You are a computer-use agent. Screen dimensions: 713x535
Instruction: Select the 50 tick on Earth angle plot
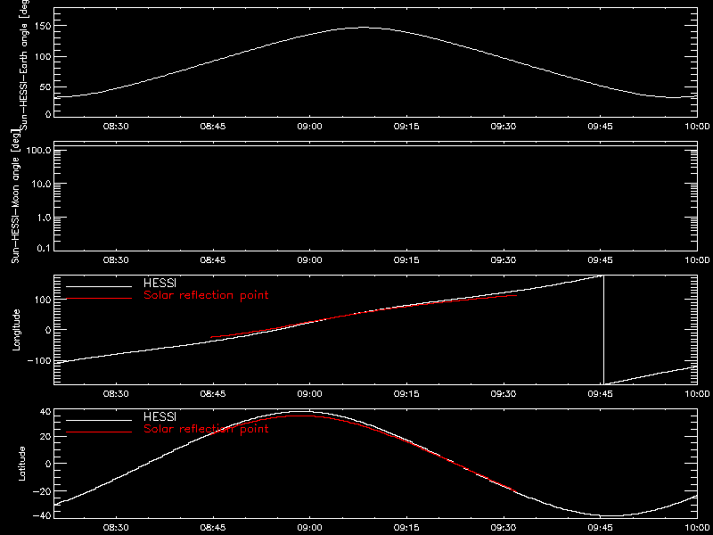(45, 87)
